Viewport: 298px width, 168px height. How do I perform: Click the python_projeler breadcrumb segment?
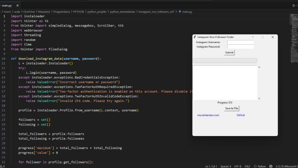[x=97, y=12]
